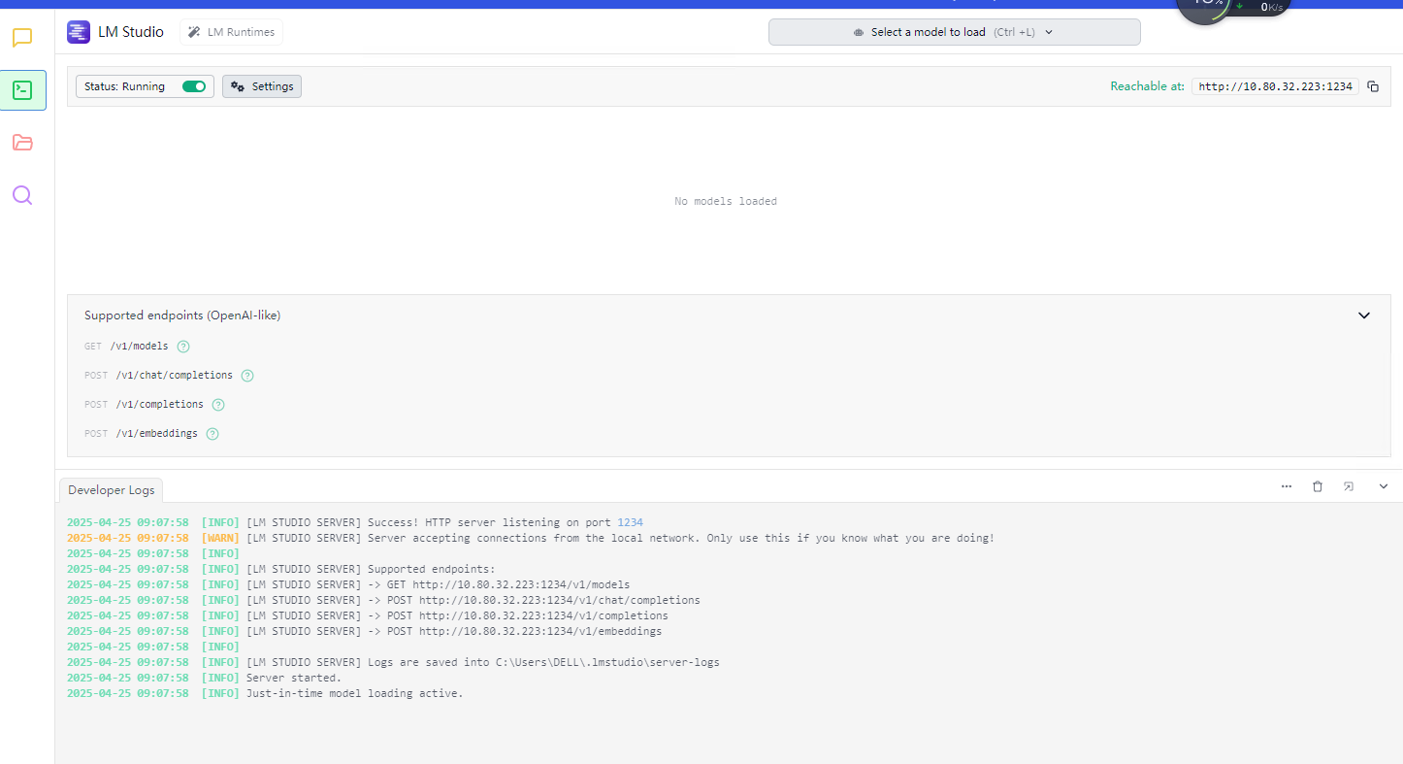Viewport: 1403px width, 764px height.
Task: Click the LM Studio logo icon
Action: coord(79,32)
